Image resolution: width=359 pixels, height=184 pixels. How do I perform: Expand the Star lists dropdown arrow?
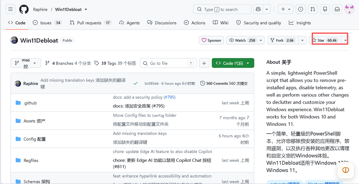[345, 40]
